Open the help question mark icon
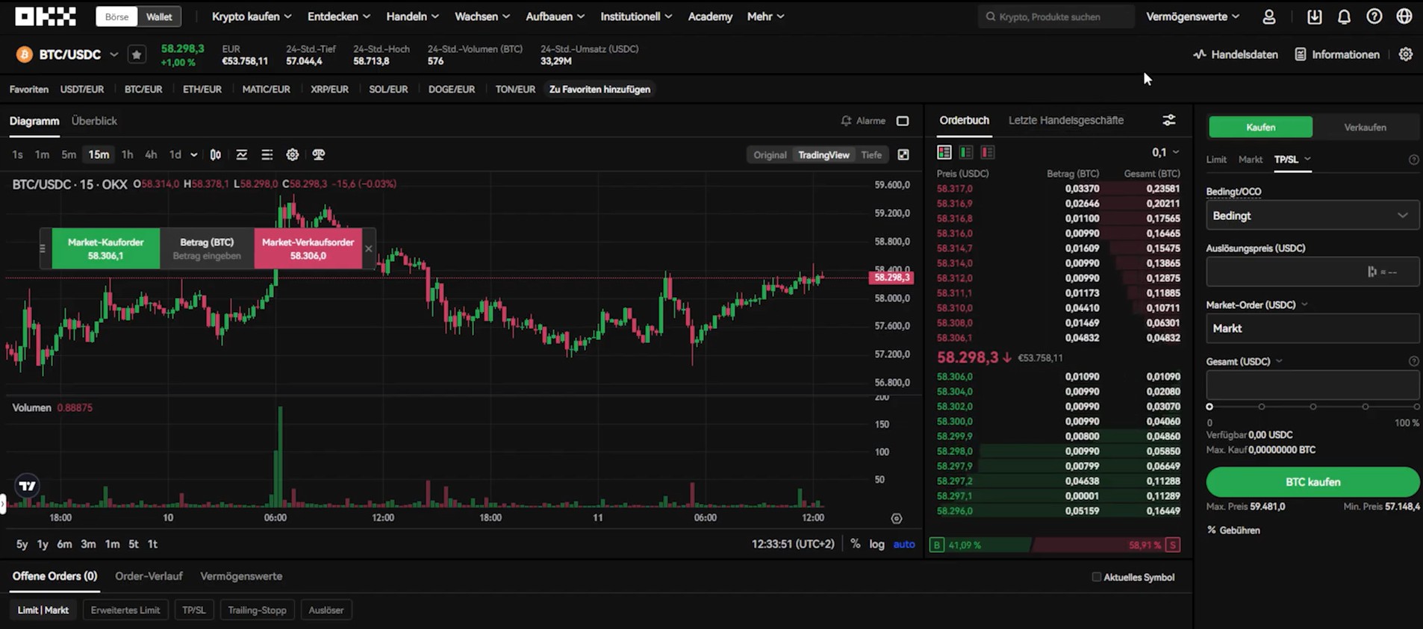The image size is (1423, 629). [x=1374, y=16]
